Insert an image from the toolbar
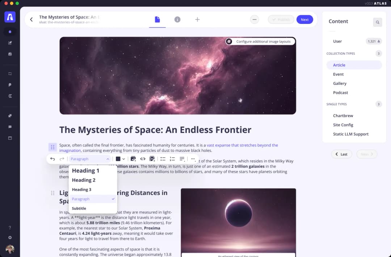The height and width of the screenshot is (257, 391). pos(133,159)
